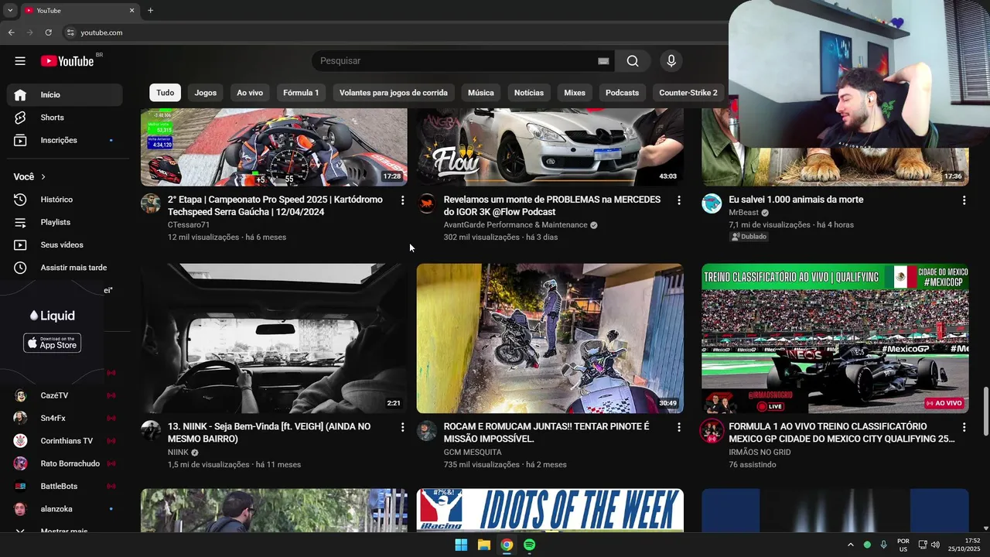This screenshot has height=557, width=990.
Task: Select the Podcasts filter chip
Action: (623, 93)
